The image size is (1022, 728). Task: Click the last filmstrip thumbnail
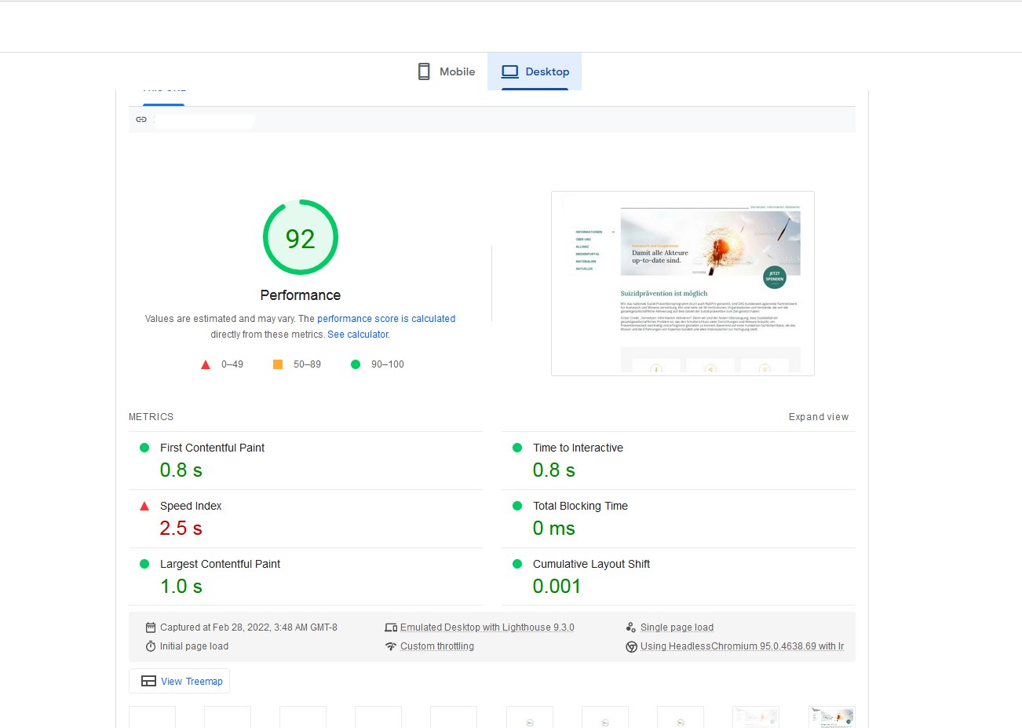coord(831,717)
